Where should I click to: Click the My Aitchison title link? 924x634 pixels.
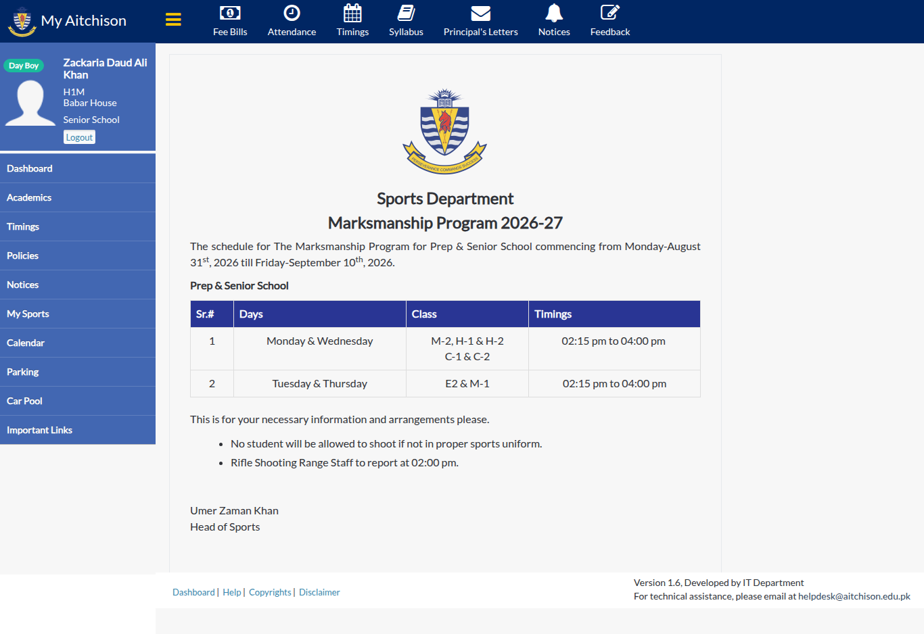pos(84,21)
